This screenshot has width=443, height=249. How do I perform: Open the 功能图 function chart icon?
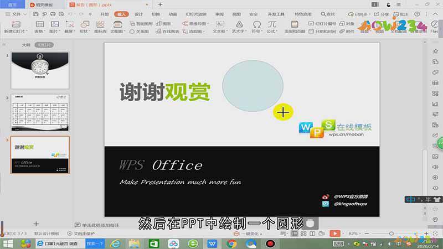tap(117, 27)
